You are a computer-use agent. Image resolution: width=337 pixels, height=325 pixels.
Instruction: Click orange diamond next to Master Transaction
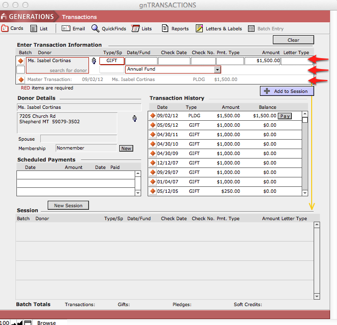click(21, 80)
